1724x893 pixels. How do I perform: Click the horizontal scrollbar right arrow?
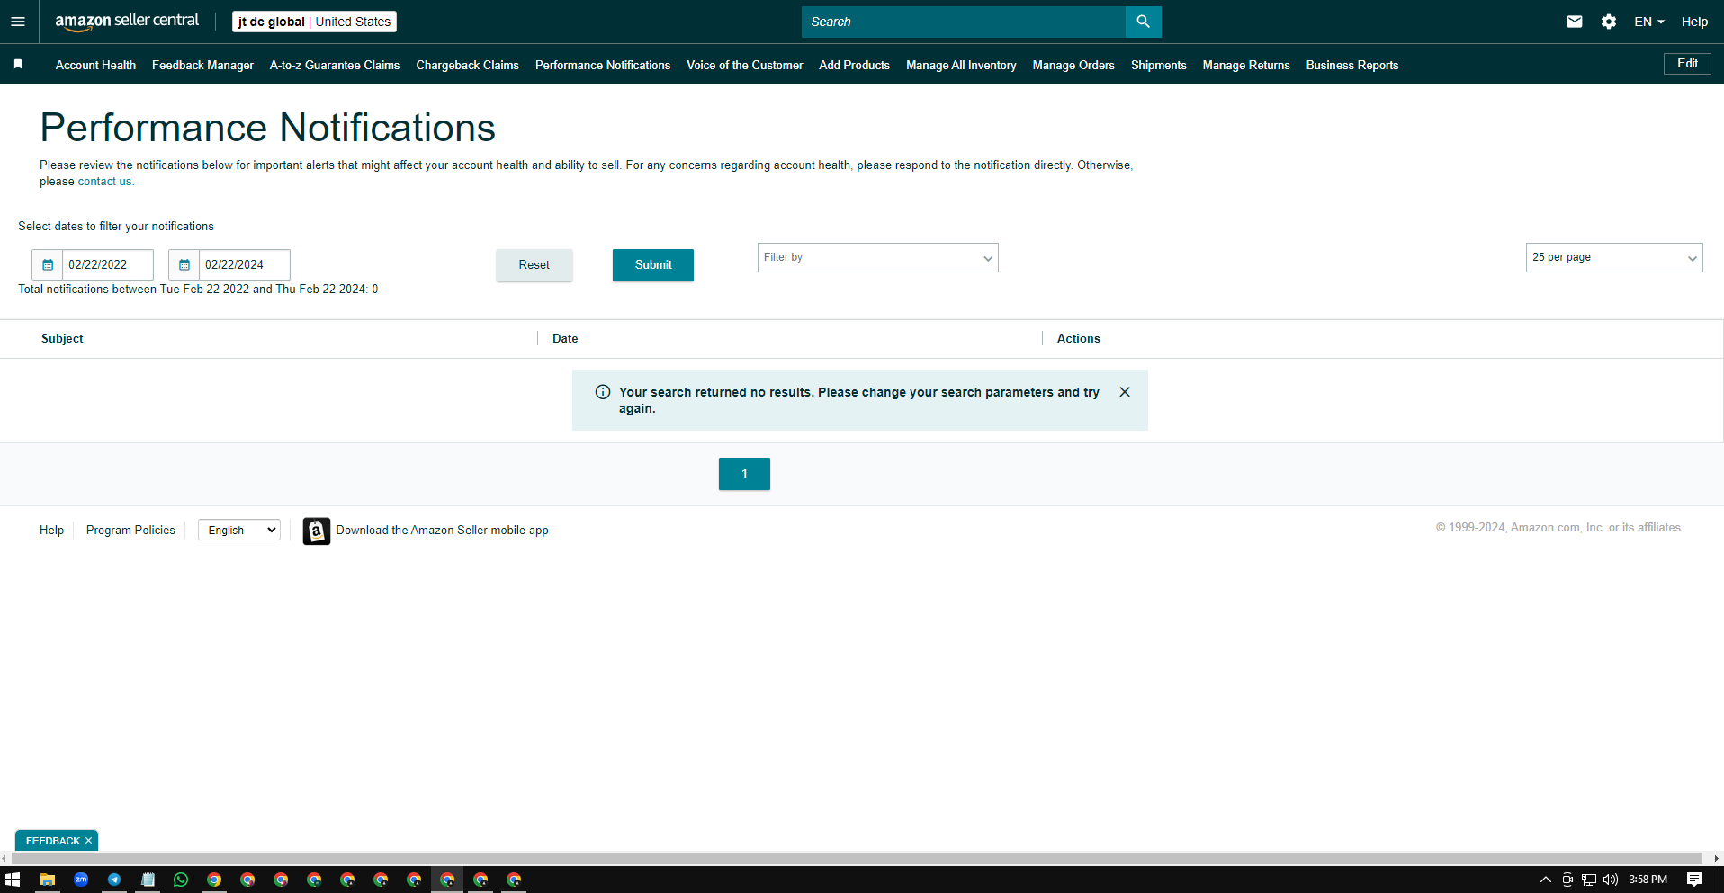click(x=1717, y=859)
